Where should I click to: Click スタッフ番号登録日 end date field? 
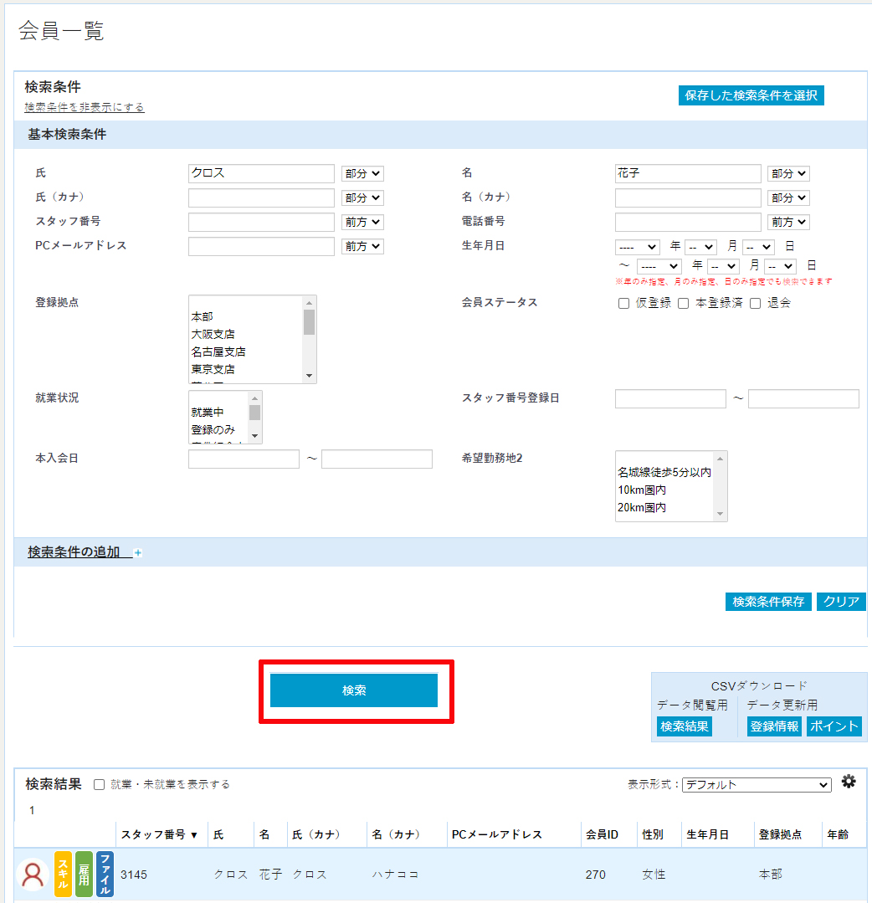pyautogui.click(x=803, y=398)
